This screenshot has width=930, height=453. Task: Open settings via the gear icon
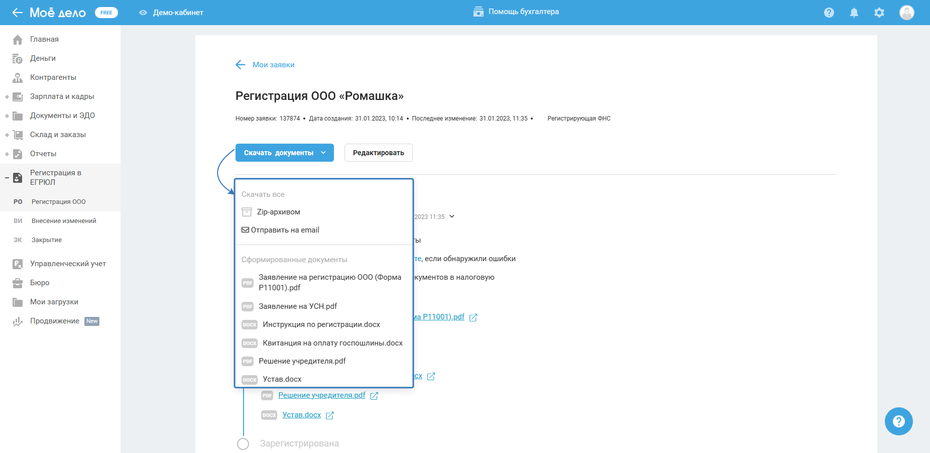pyautogui.click(x=879, y=13)
